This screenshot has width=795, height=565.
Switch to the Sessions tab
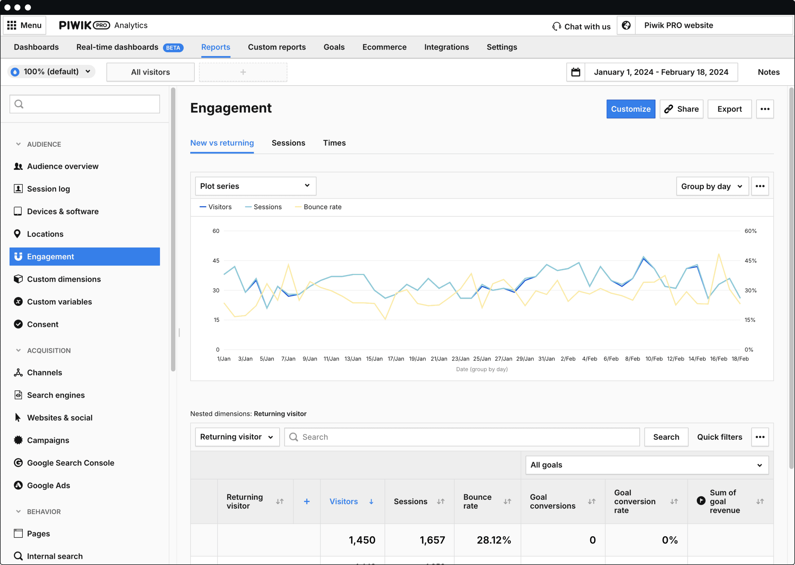click(x=288, y=143)
